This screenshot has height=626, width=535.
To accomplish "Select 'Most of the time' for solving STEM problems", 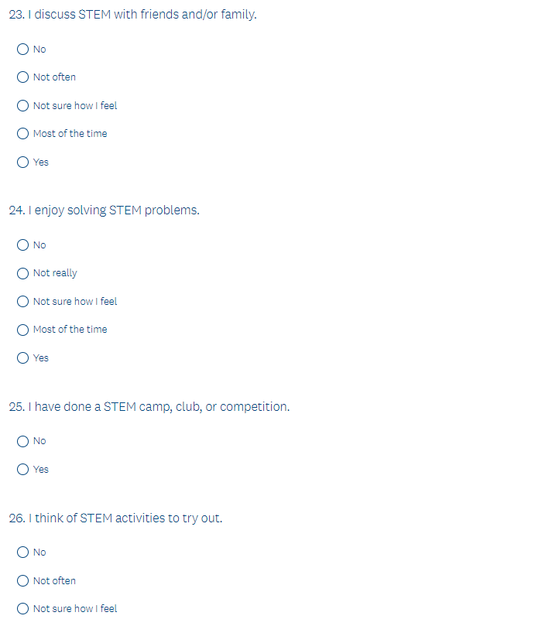I will tap(23, 330).
